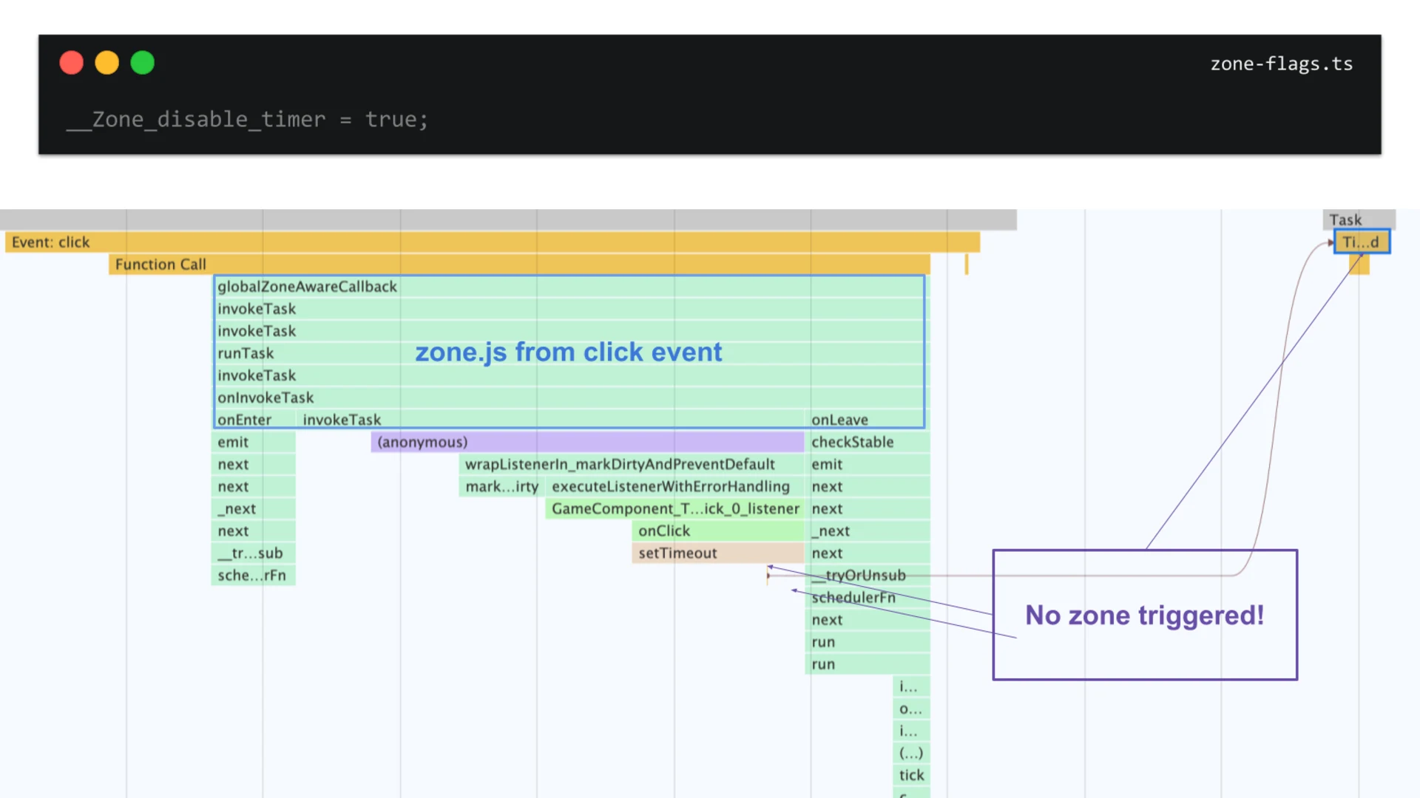Select the globalZoneAwareCallback flame chart frame
Image resolution: width=1420 pixels, height=798 pixels.
(306, 287)
